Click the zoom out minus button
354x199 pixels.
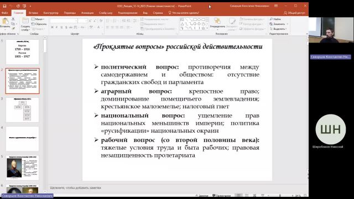point(269,196)
